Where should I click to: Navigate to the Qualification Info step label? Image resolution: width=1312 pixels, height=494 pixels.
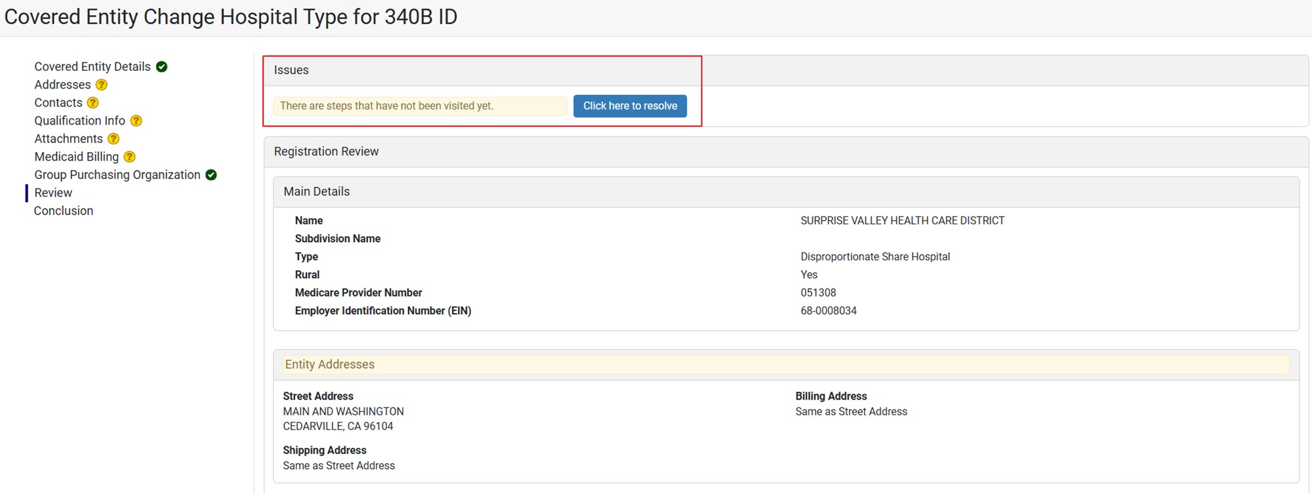coord(79,121)
